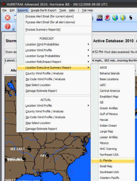Click the HURRTRAK app icon in title bar
Screen dimensions: 137x181
pyautogui.click(x=4, y=4)
